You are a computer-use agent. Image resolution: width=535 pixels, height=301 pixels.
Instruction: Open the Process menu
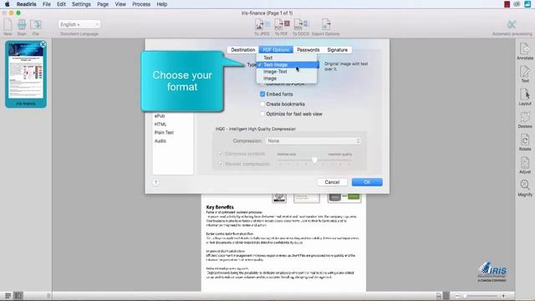coord(141,4)
